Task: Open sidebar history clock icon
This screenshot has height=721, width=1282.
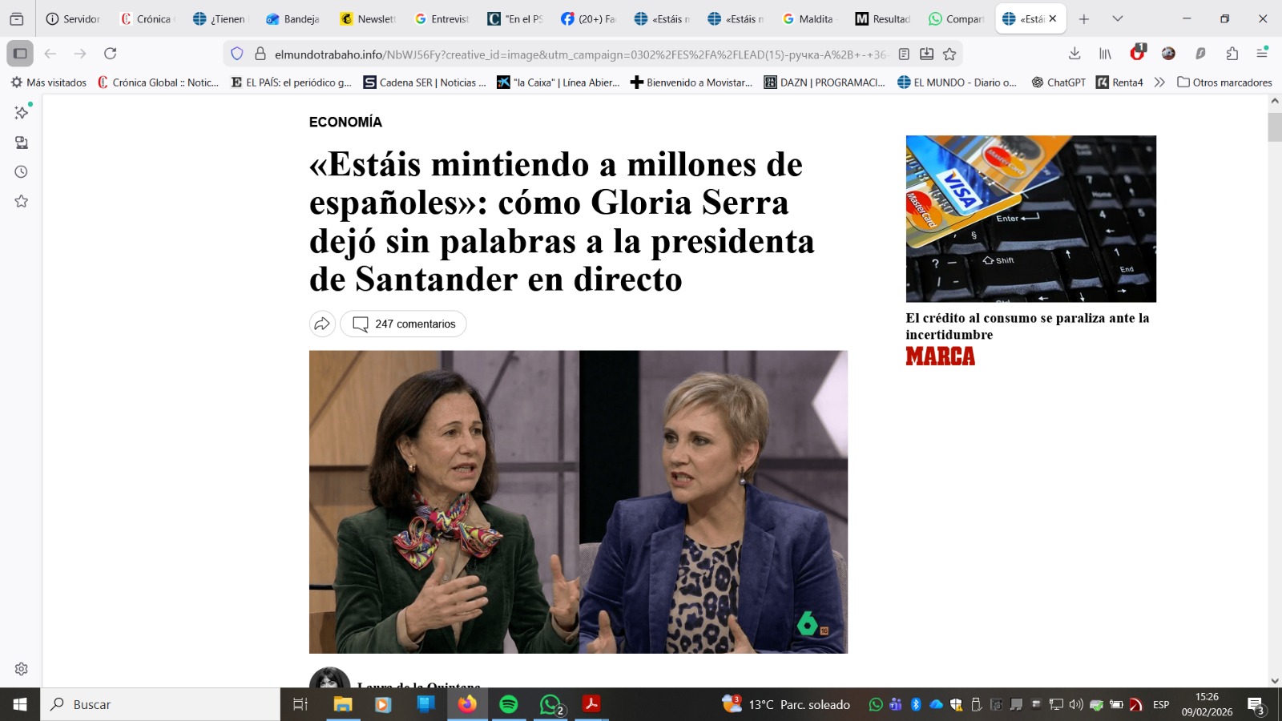Action: coord(22,172)
